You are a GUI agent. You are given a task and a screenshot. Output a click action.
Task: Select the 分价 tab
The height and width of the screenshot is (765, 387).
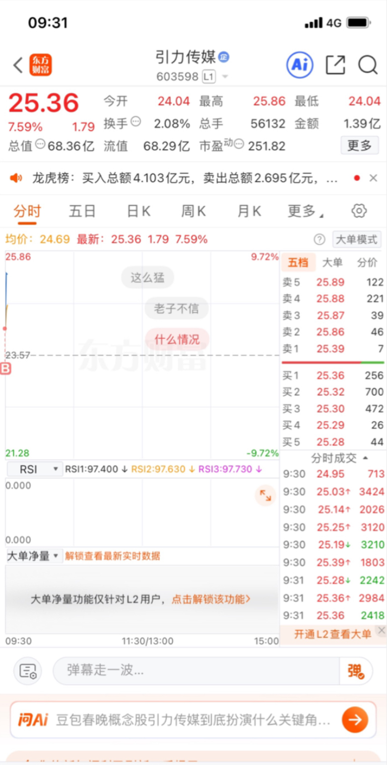coord(366,263)
